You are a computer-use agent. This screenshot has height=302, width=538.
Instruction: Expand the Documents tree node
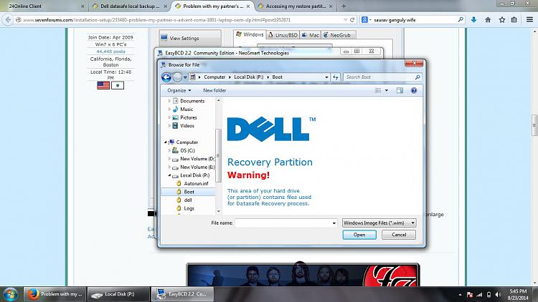click(x=169, y=101)
